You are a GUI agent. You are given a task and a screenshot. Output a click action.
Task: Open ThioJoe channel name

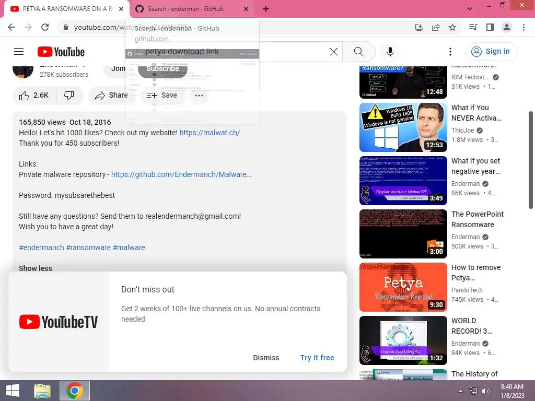[463, 130]
